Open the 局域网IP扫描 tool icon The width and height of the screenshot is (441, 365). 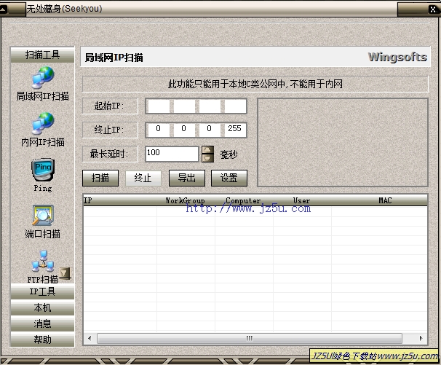[x=43, y=78]
